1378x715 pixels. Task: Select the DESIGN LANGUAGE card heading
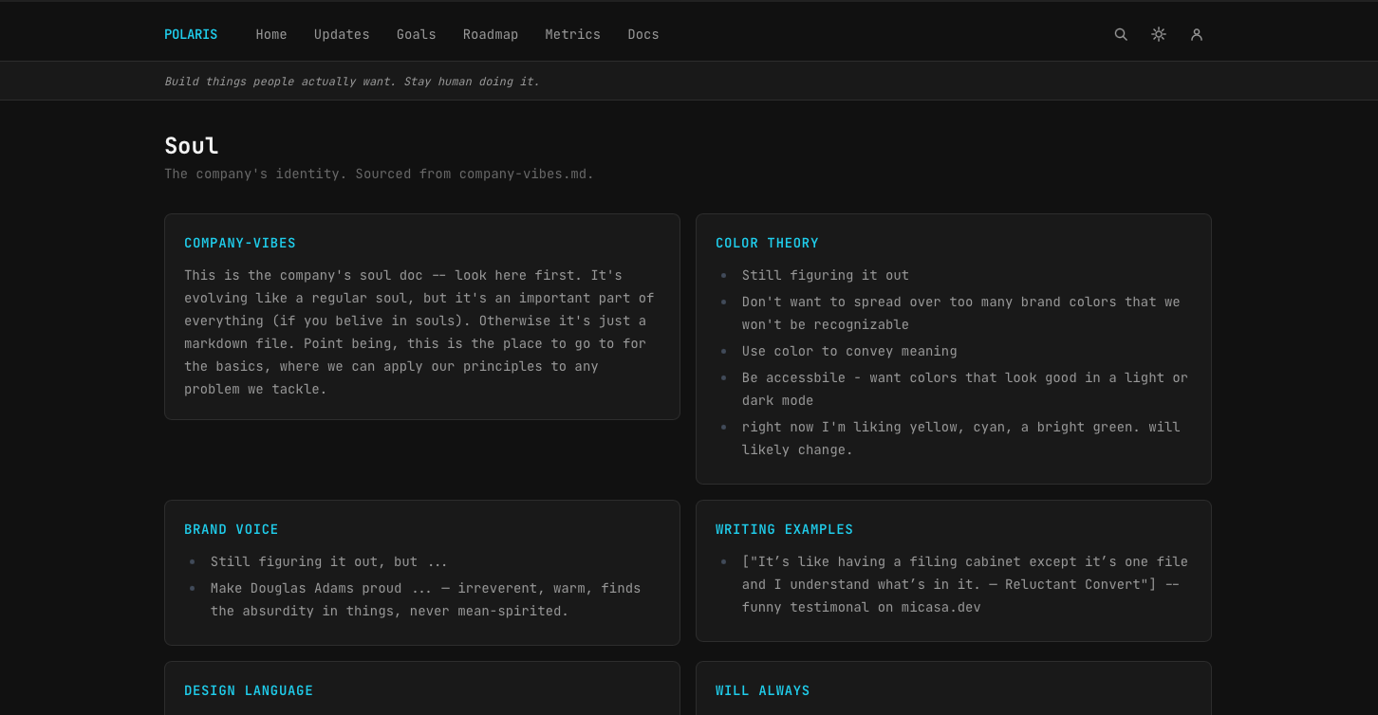[249, 690]
